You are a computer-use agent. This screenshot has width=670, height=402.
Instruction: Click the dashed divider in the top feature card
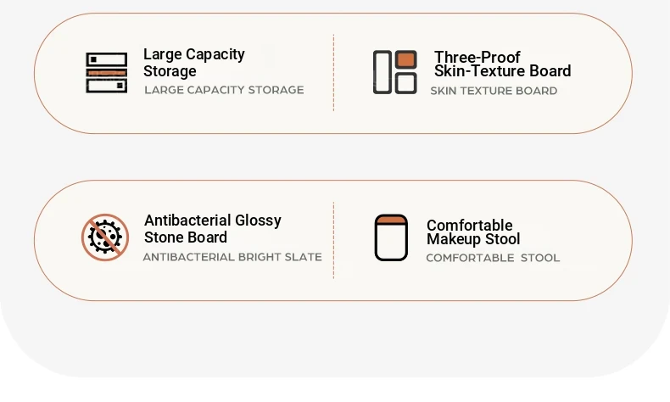(333, 73)
